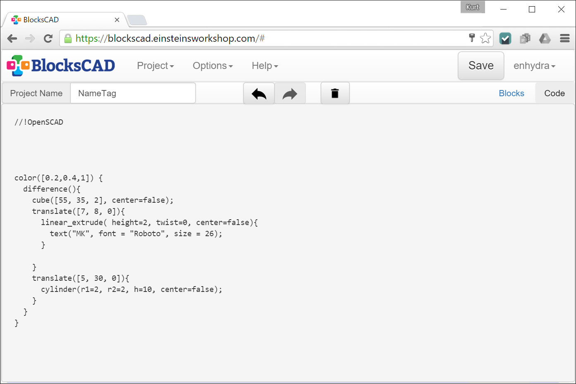Click the Save button
The image size is (576, 384).
(480, 65)
